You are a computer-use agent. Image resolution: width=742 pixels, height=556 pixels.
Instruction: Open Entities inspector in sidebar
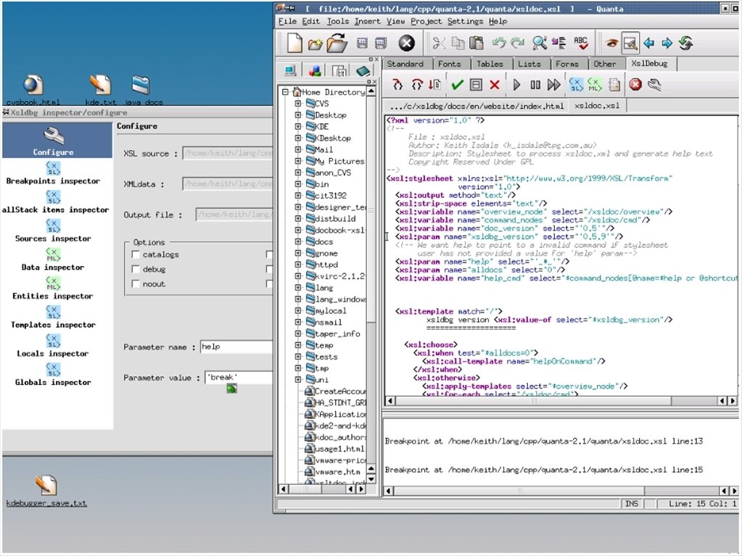[53, 289]
